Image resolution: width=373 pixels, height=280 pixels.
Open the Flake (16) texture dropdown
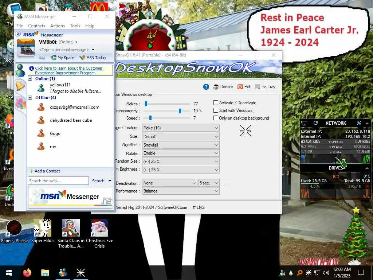click(x=181, y=128)
